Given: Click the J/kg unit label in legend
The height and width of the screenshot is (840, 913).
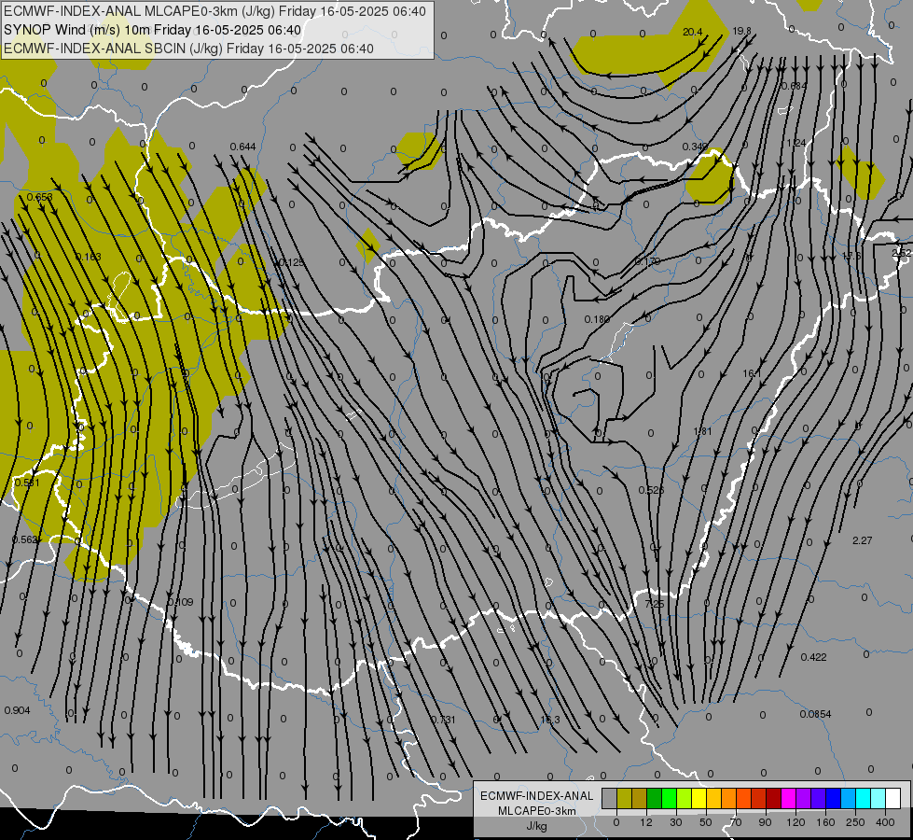Looking at the screenshot, I should (x=537, y=825).
